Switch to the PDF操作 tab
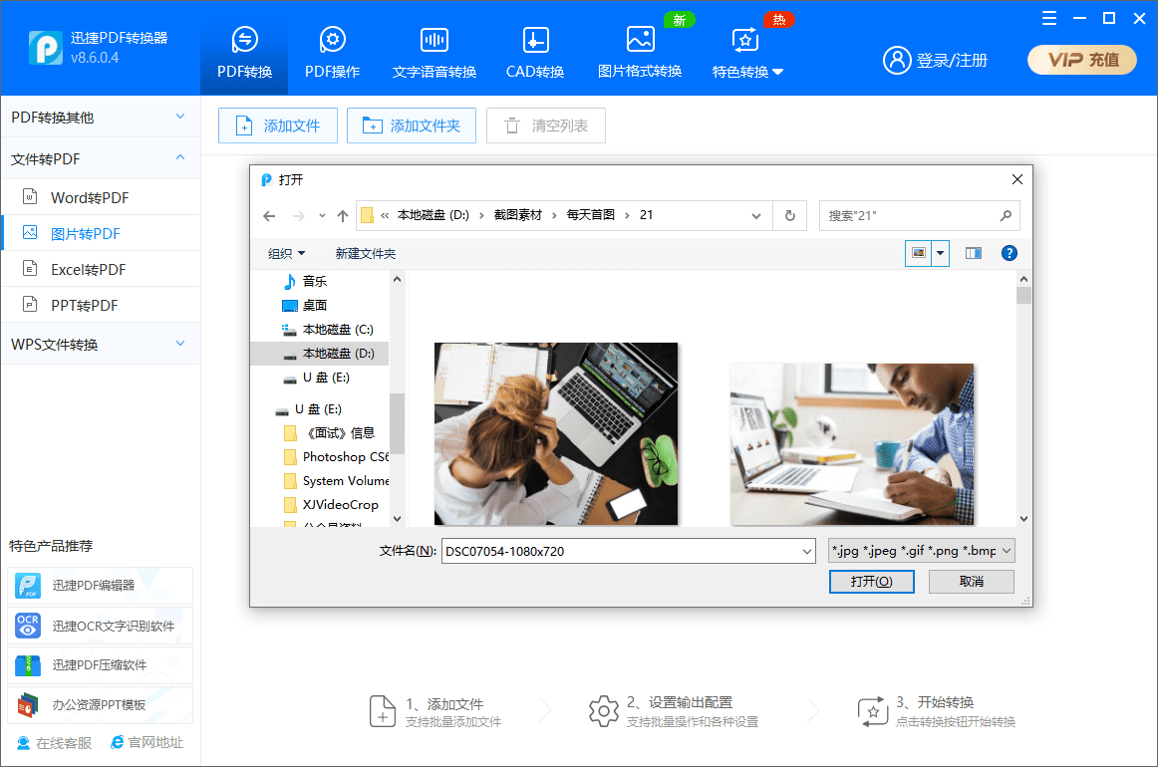The height and width of the screenshot is (767, 1158). (332, 52)
